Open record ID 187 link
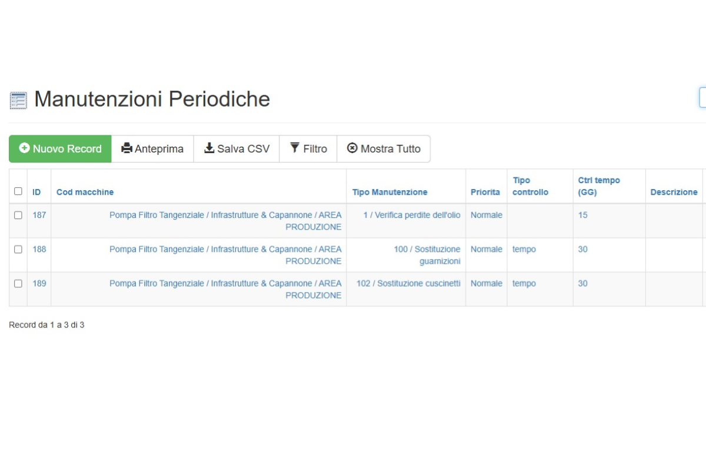This screenshot has width=706, height=471. coord(39,215)
